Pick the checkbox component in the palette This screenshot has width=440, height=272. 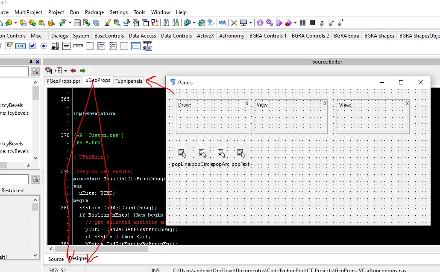[32, 46]
